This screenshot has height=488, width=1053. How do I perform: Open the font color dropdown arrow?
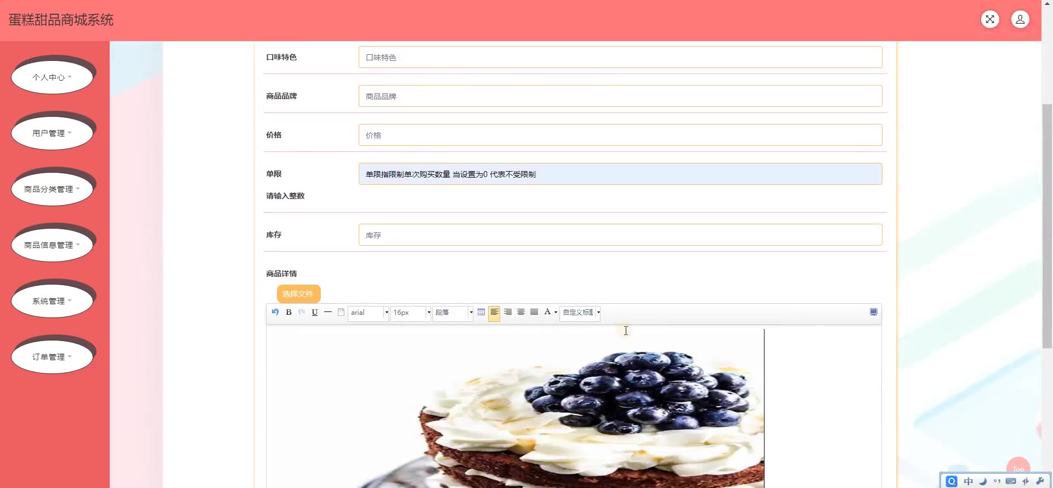click(x=556, y=313)
